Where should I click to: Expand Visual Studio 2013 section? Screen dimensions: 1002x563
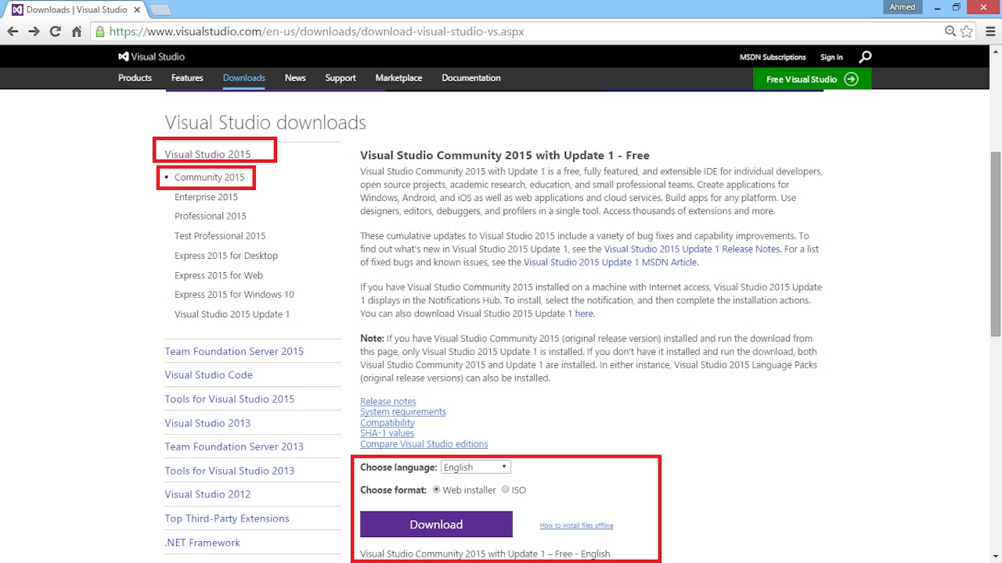pyautogui.click(x=207, y=423)
